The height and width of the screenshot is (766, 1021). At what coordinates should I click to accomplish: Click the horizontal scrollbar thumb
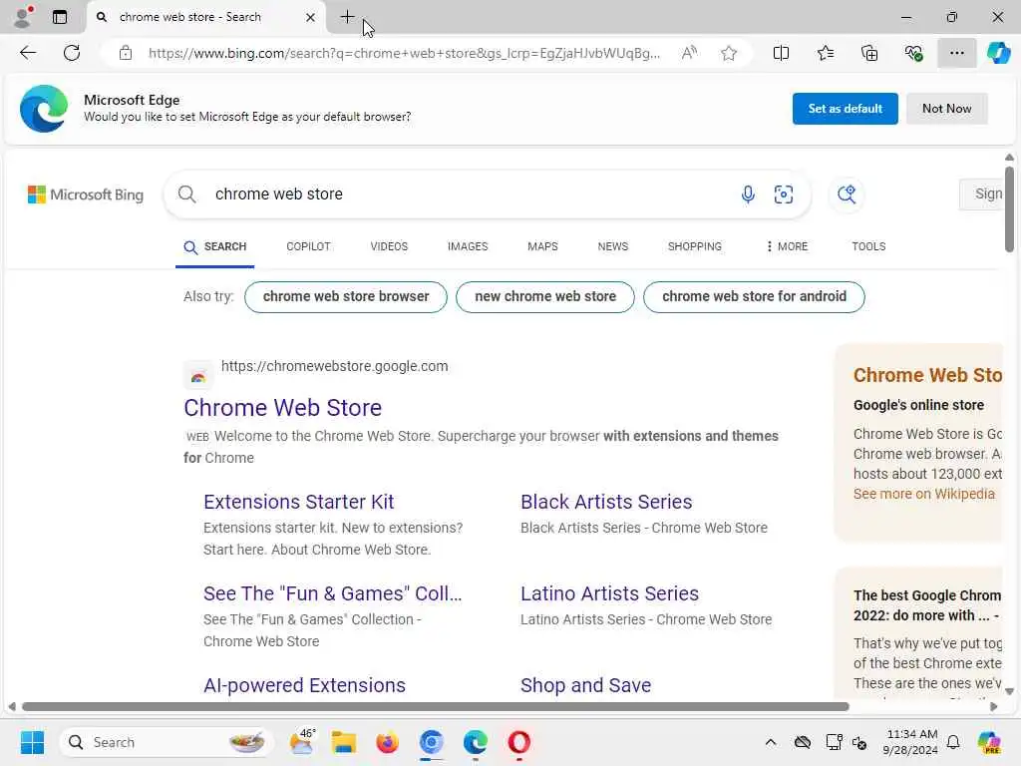click(x=435, y=707)
